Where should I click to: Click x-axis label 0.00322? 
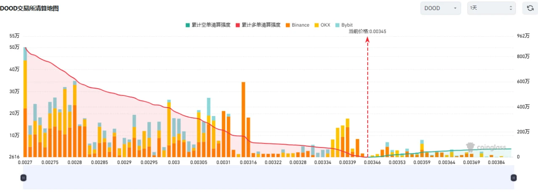273,162
